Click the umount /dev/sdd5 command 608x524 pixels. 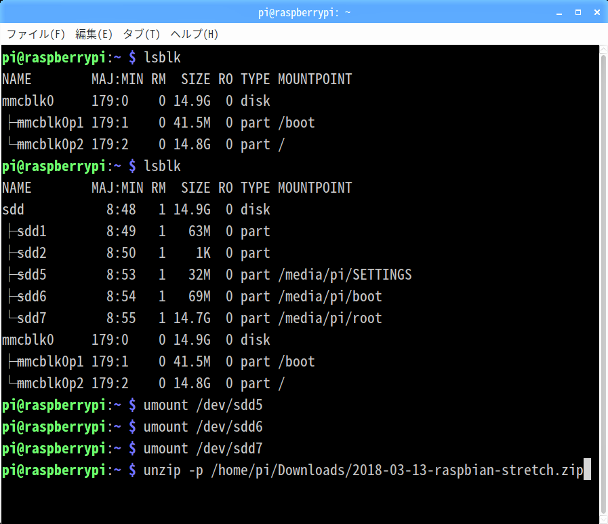[203, 405]
